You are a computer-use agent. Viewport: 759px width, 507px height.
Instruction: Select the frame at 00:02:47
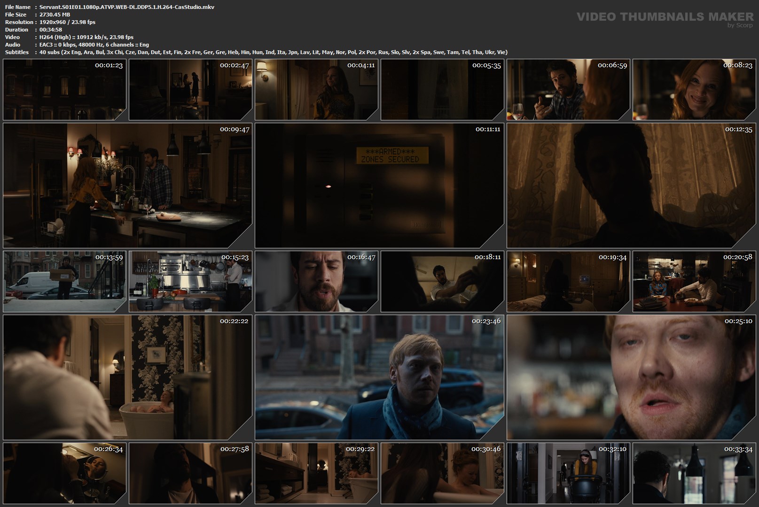190,89
